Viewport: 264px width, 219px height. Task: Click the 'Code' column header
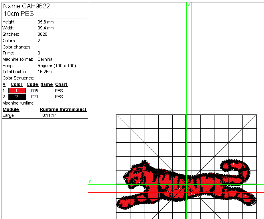(32, 84)
